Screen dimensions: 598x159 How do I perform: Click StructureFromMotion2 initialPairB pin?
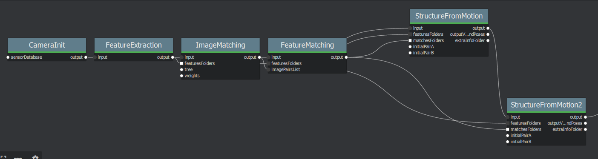tap(508, 142)
